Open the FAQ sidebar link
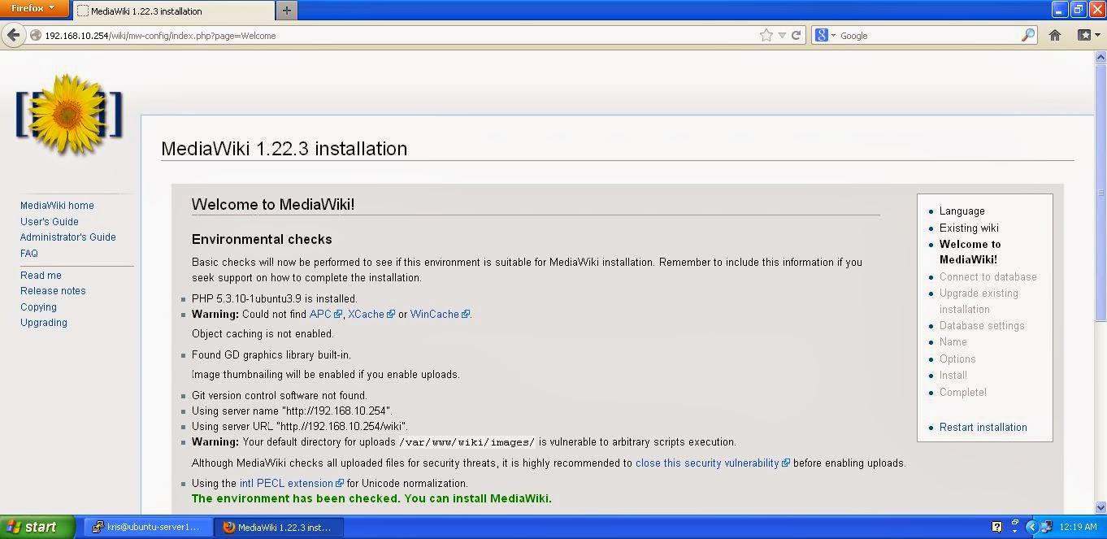 click(29, 254)
